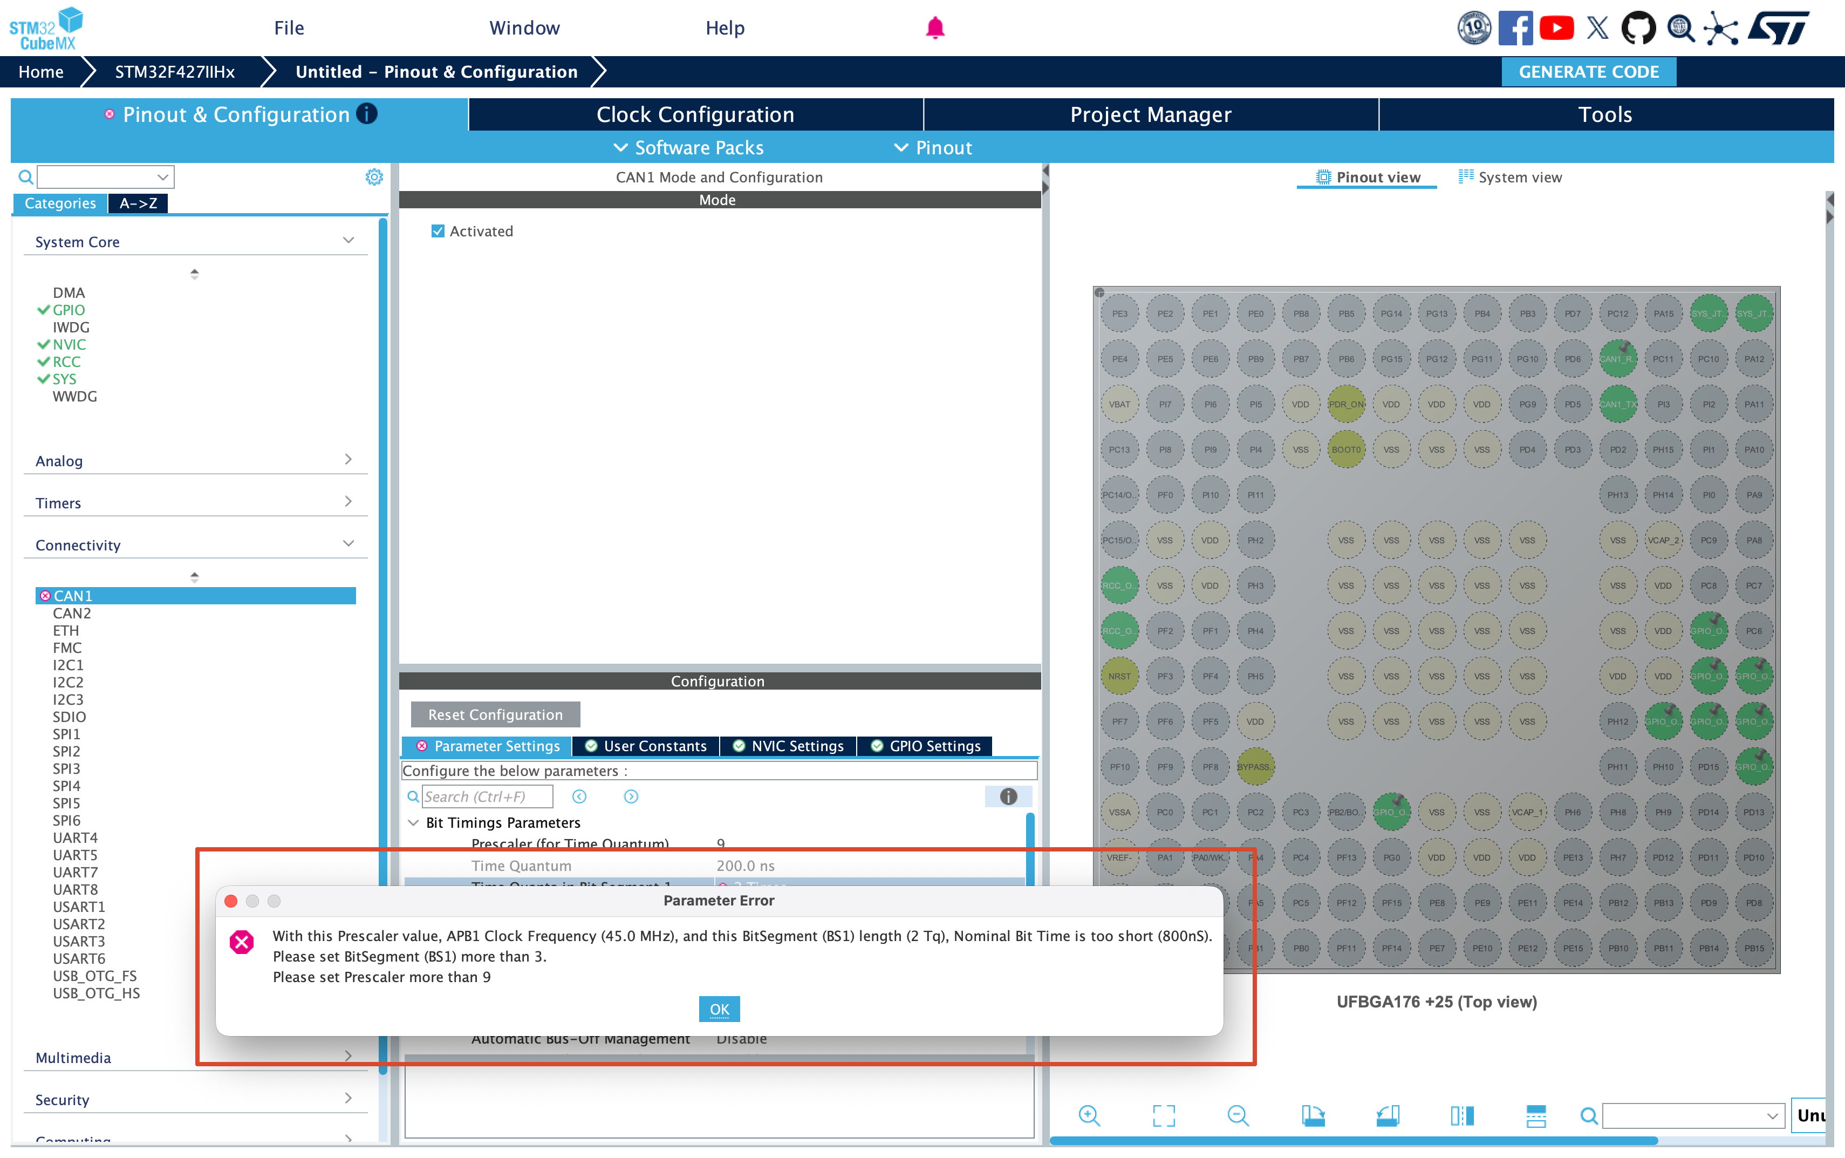
Task: Open the File menu
Action: (x=289, y=29)
